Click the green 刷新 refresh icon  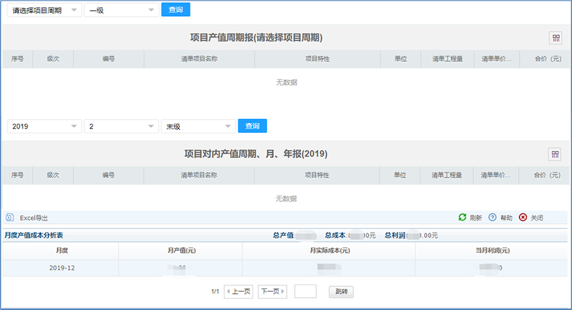tap(462, 218)
